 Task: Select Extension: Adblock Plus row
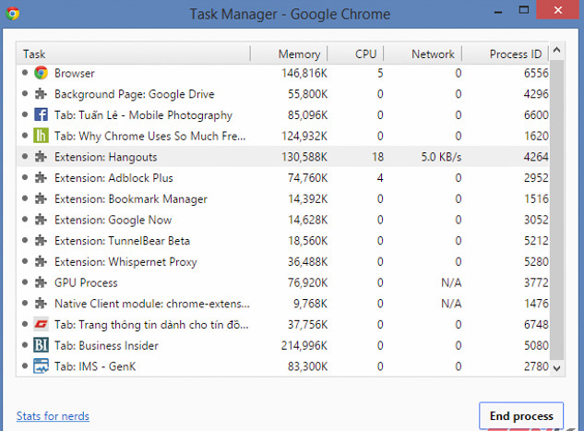tap(283, 178)
